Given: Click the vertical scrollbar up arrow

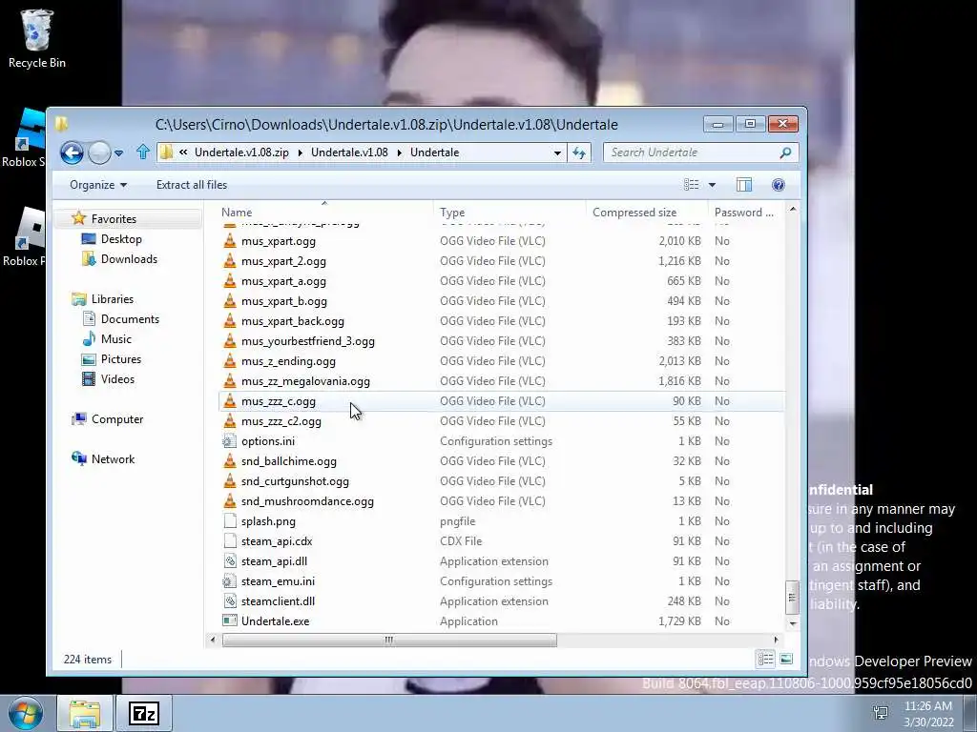Looking at the screenshot, I should [x=793, y=209].
